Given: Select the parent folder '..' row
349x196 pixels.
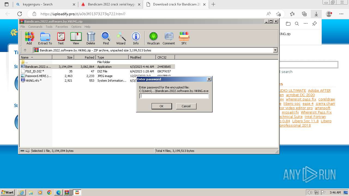Looking at the screenshot, I should 97,62.
